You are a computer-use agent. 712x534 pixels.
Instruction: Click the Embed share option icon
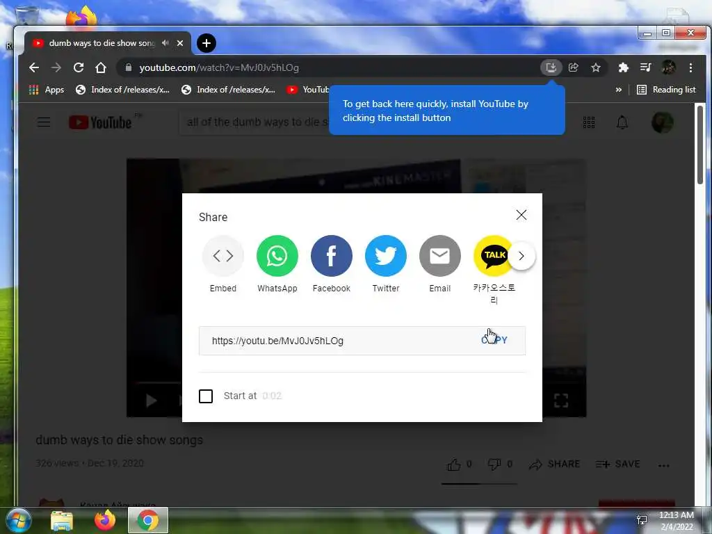(x=223, y=256)
